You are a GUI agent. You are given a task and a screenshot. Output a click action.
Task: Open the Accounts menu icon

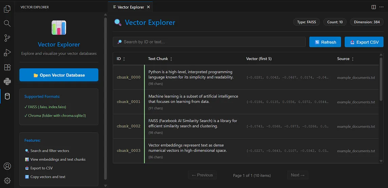coord(7,166)
